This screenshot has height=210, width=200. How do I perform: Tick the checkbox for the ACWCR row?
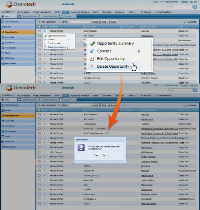(39, 204)
